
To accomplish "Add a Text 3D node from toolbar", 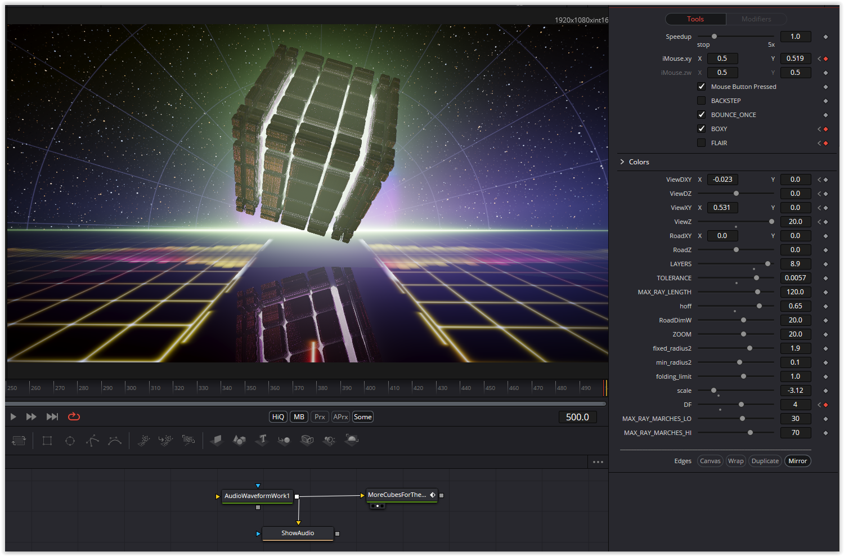I will 262,440.
